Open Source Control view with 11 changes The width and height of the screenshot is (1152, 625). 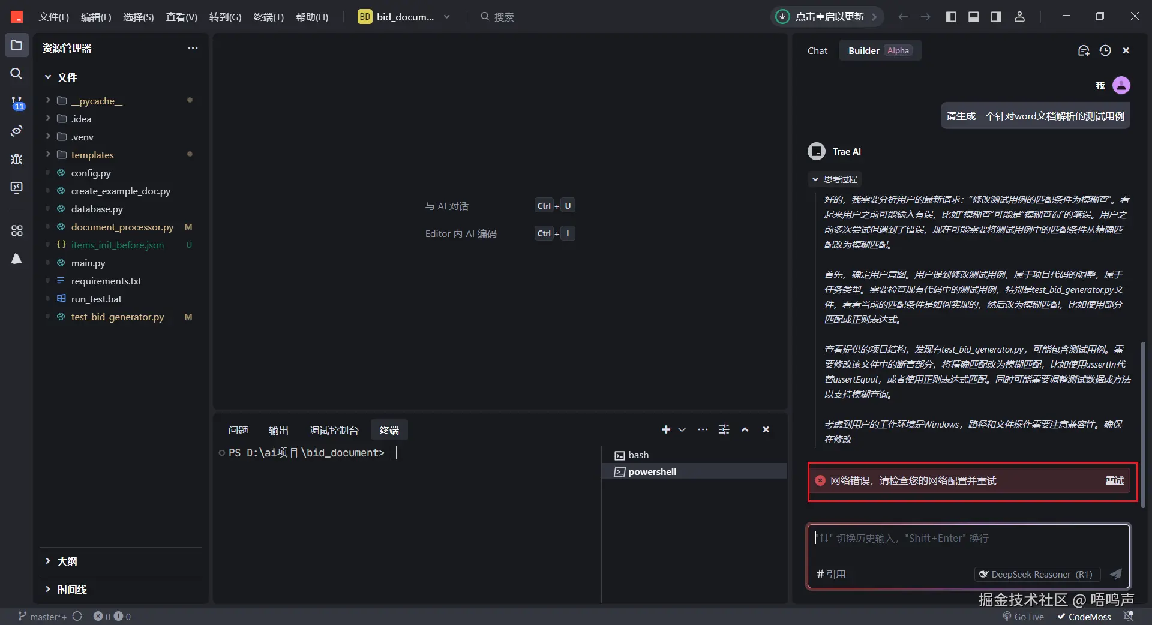(x=17, y=103)
